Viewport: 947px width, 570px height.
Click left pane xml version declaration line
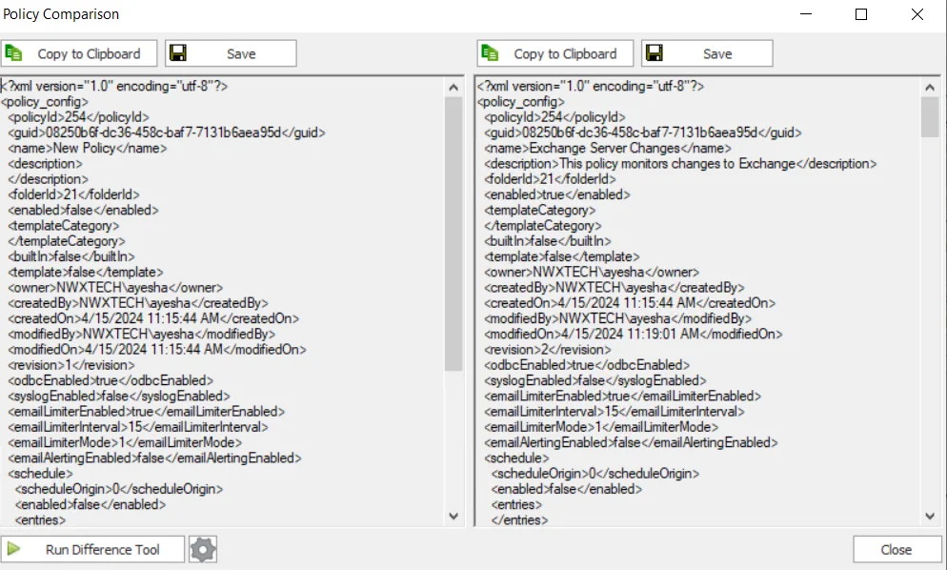tap(114, 86)
